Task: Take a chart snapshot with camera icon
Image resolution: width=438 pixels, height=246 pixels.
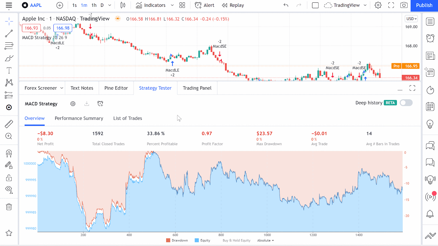Action: [404, 5]
